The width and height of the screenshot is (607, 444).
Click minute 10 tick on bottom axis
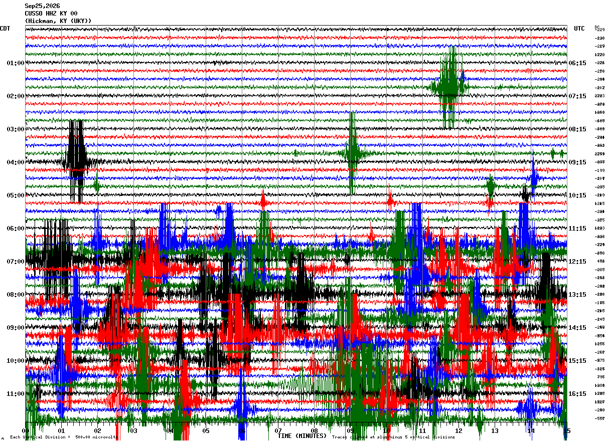click(386, 430)
